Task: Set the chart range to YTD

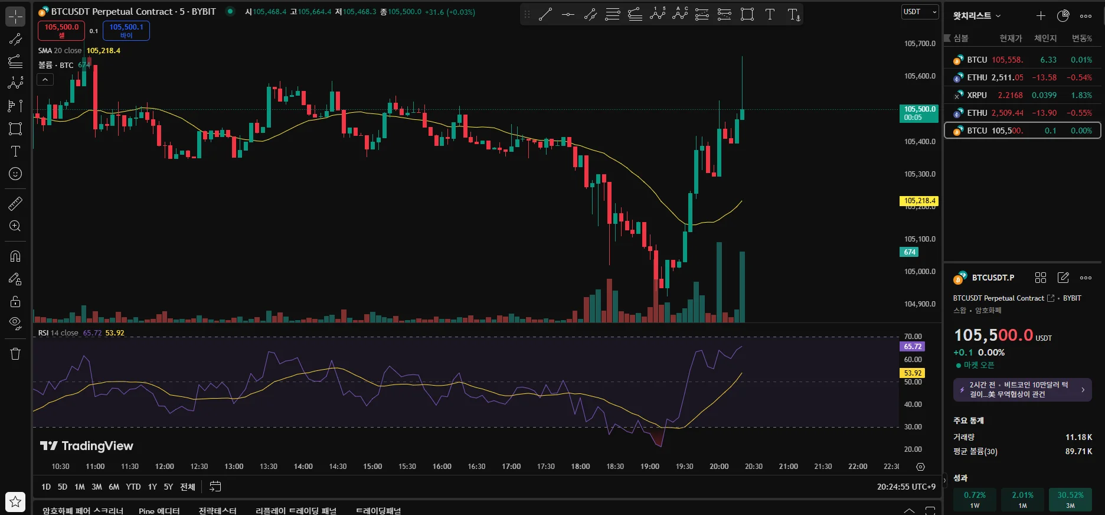Action: [133, 487]
